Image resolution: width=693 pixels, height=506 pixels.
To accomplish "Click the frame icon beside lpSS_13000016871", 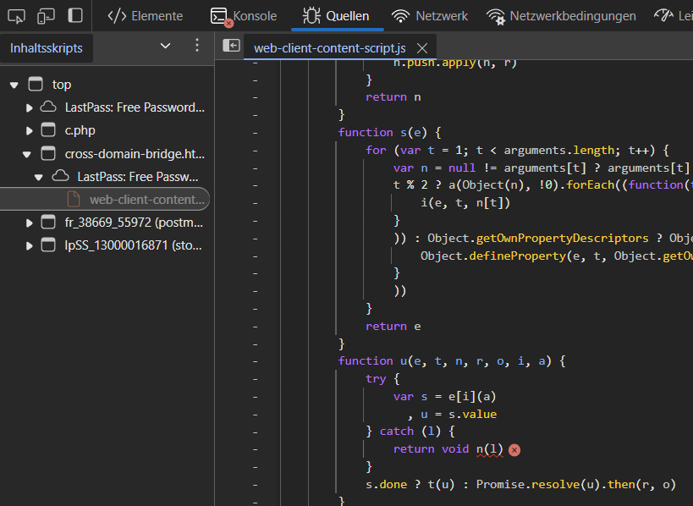I will tap(48, 245).
